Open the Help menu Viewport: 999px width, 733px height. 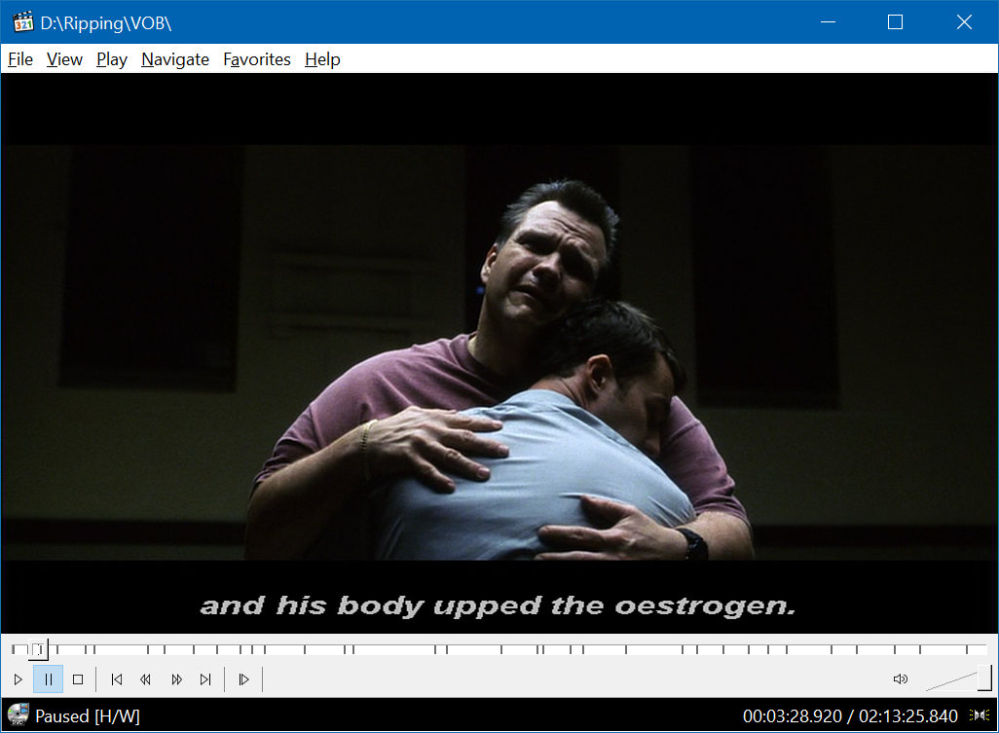[x=322, y=59]
